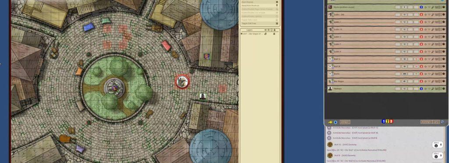449x163 pixels.
Task: Click the Goblin 10 token portrait in tracker
Action: click(330, 29)
